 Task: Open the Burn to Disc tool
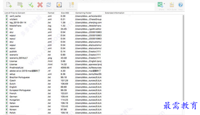(59, 5)
